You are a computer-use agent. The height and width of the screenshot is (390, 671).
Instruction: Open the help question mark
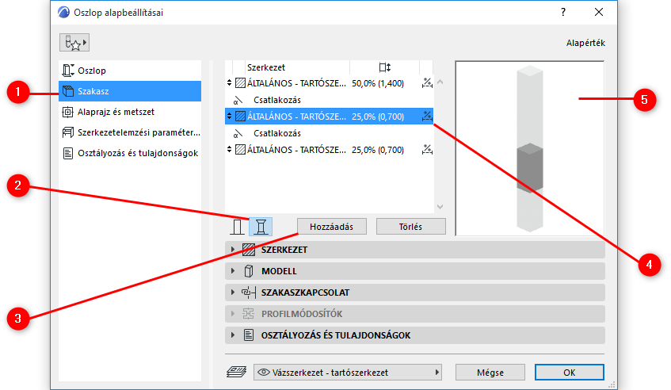(x=563, y=12)
